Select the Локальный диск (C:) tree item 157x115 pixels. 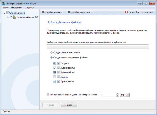click(27, 17)
